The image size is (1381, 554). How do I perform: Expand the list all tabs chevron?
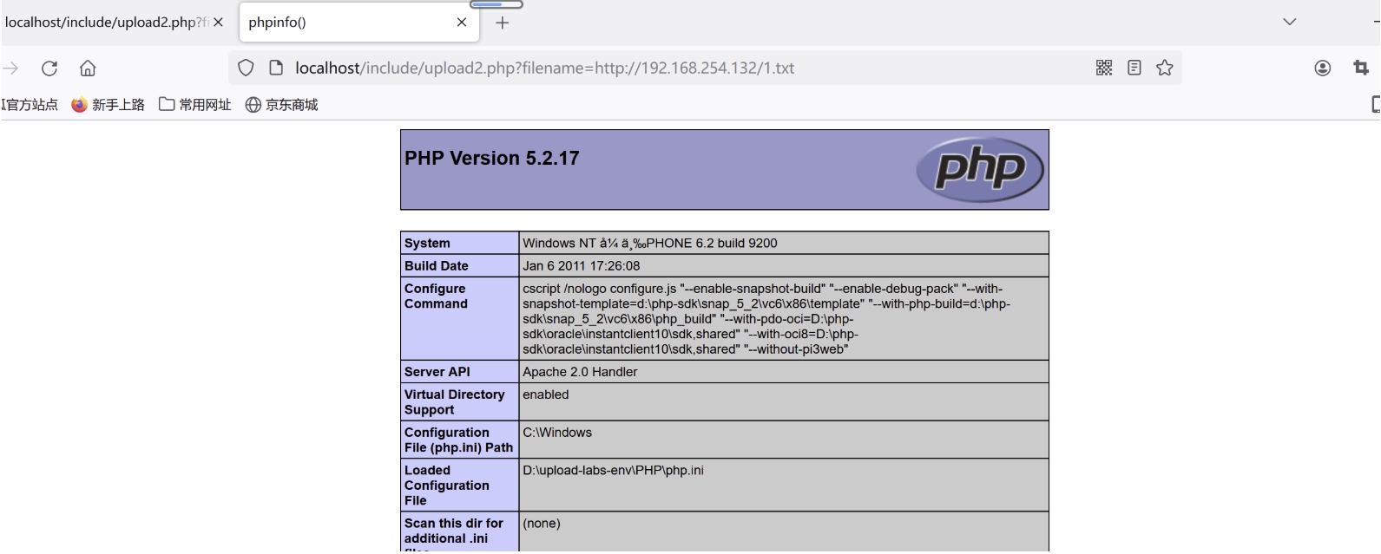(1290, 22)
